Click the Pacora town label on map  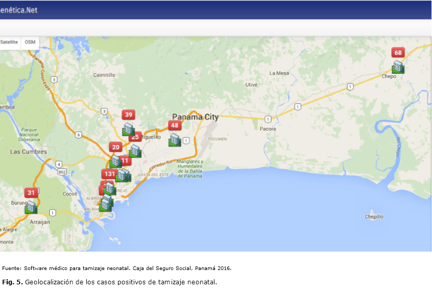coord(268,129)
